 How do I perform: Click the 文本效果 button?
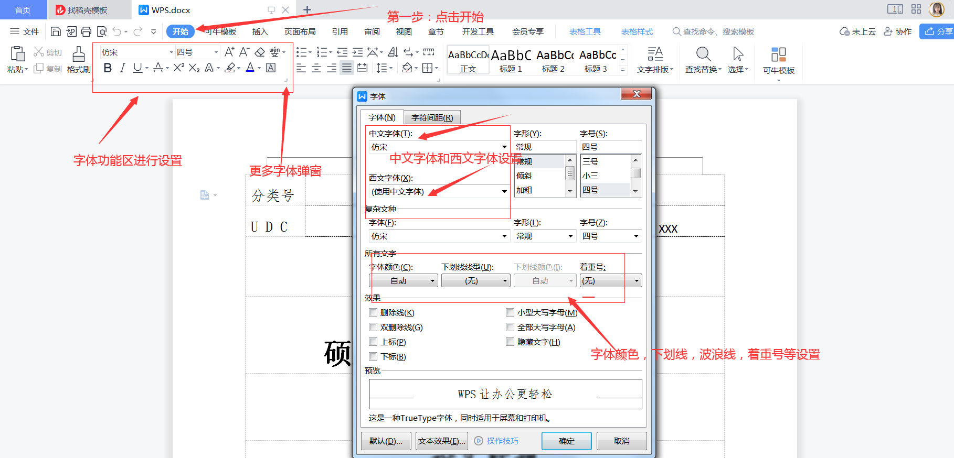(442, 441)
